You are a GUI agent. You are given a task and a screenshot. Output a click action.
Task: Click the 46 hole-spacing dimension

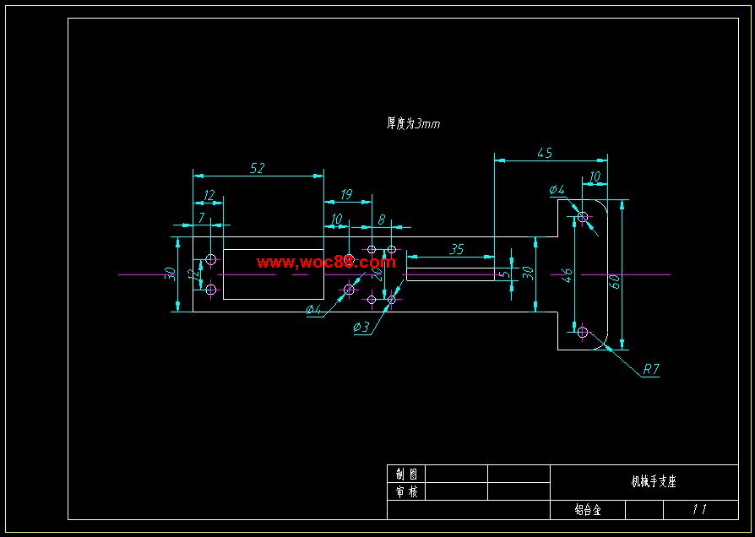pos(568,275)
